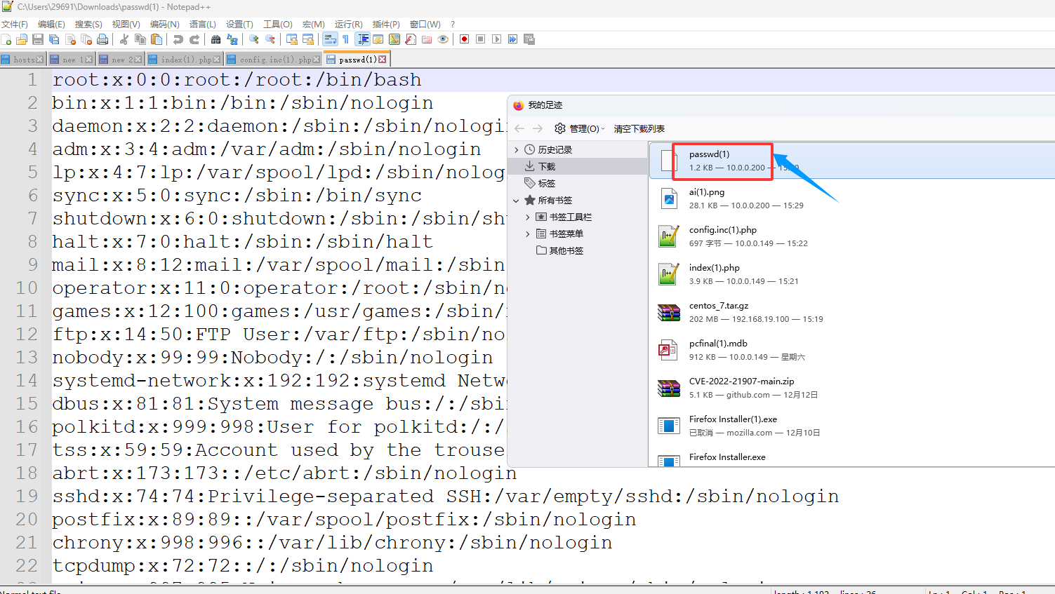Zoom out using magnifier minus icon
This screenshot has width=1055, height=594.
point(270,39)
